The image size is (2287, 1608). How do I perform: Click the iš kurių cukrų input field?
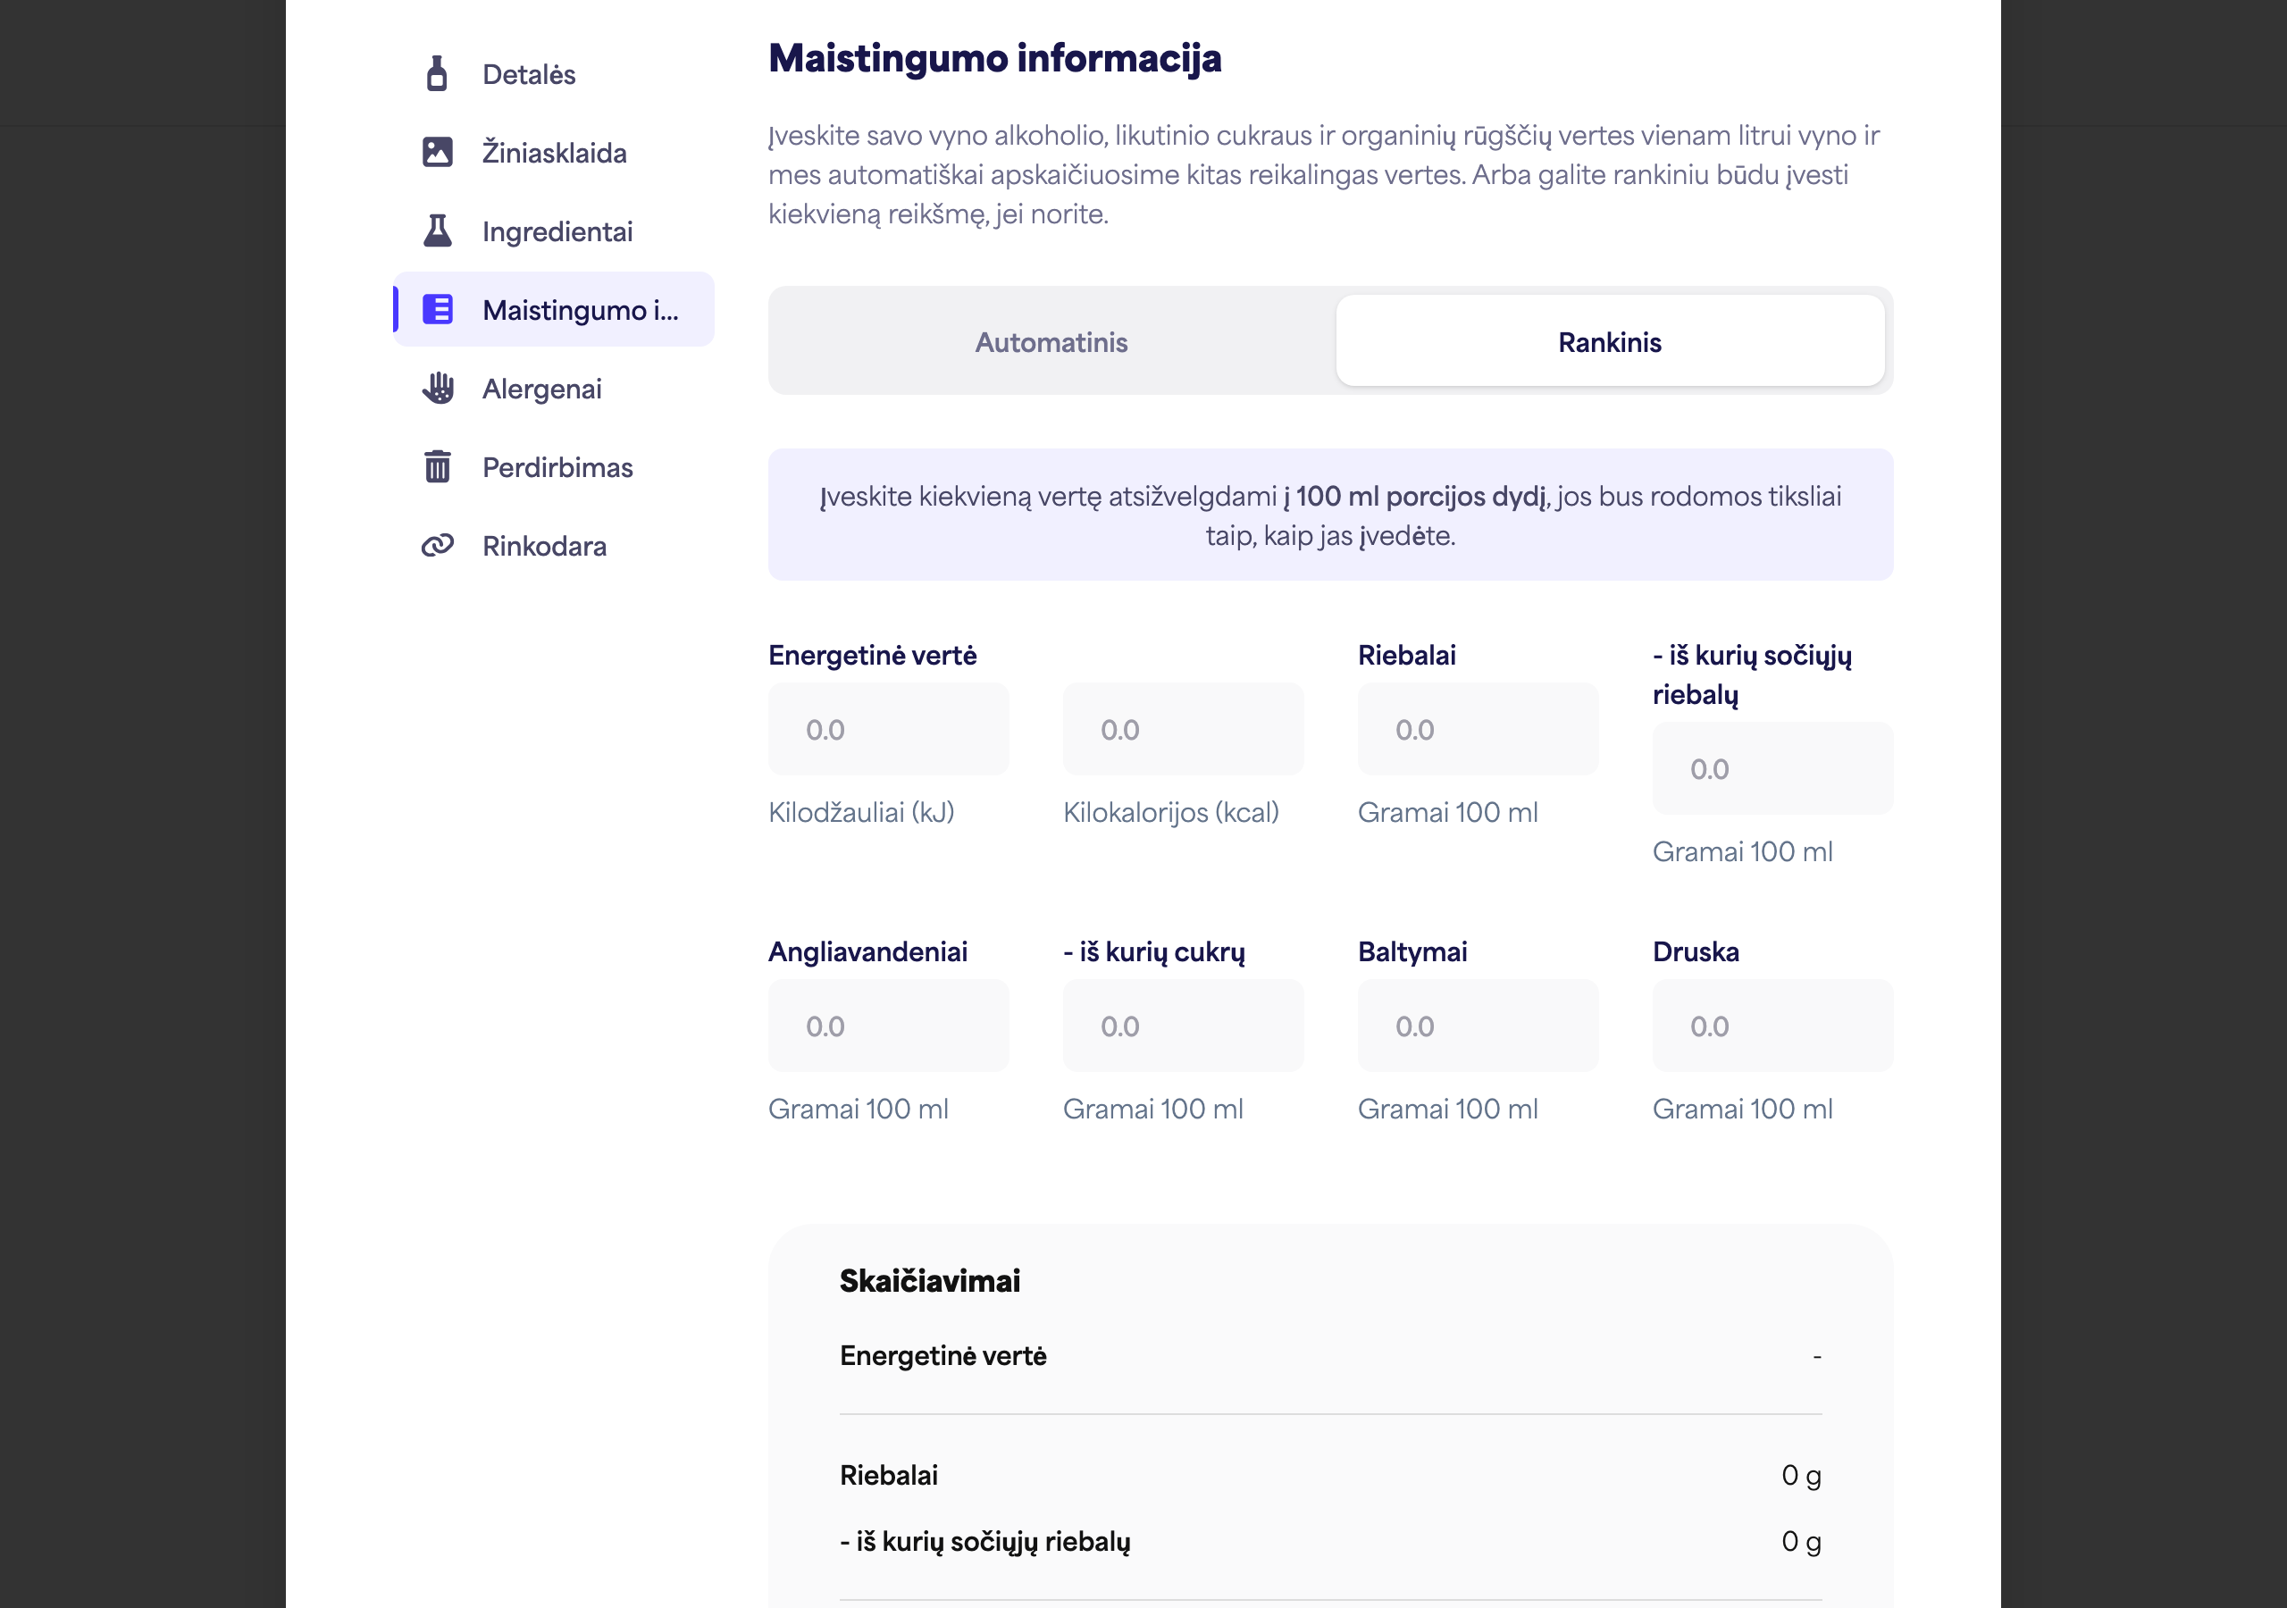pyautogui.click(x=1184, y=1026)
